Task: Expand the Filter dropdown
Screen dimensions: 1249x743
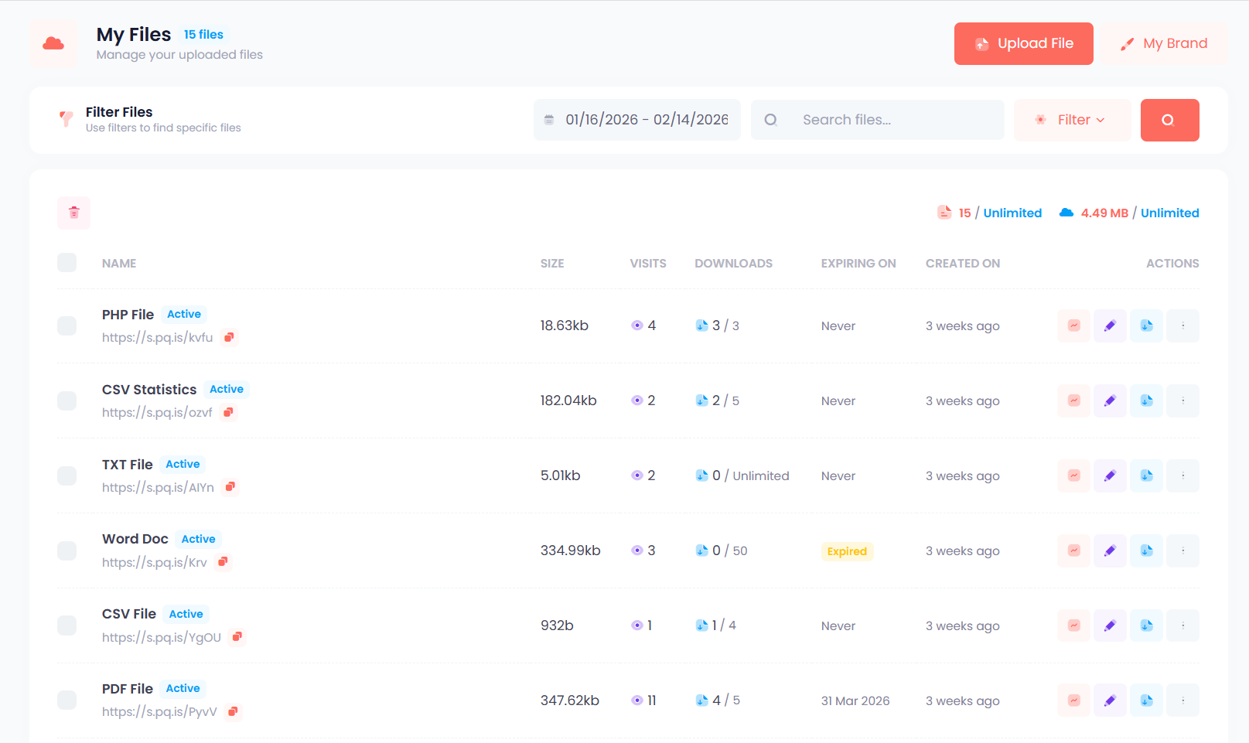Action: click(x=1072, y=120)
